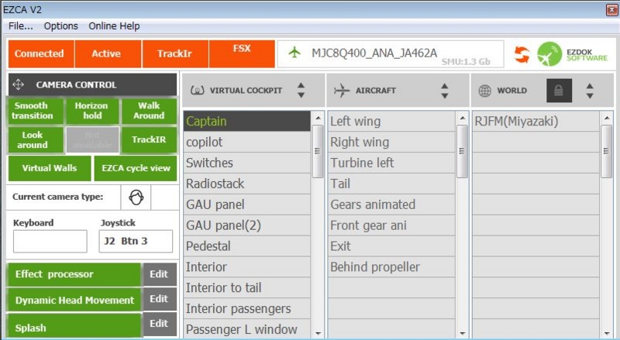
Task: Toggle Walk Around mode
Action: [x=149, y=111]
